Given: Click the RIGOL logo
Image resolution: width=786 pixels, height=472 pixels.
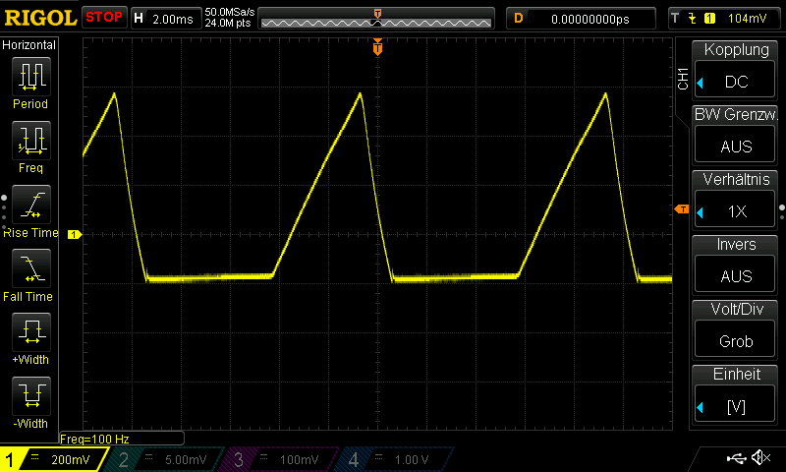Looking at the screenshot, I should point(40,18).
